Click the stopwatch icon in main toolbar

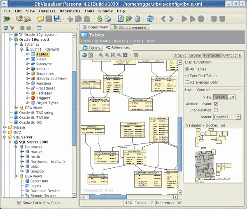coord(137,19)
